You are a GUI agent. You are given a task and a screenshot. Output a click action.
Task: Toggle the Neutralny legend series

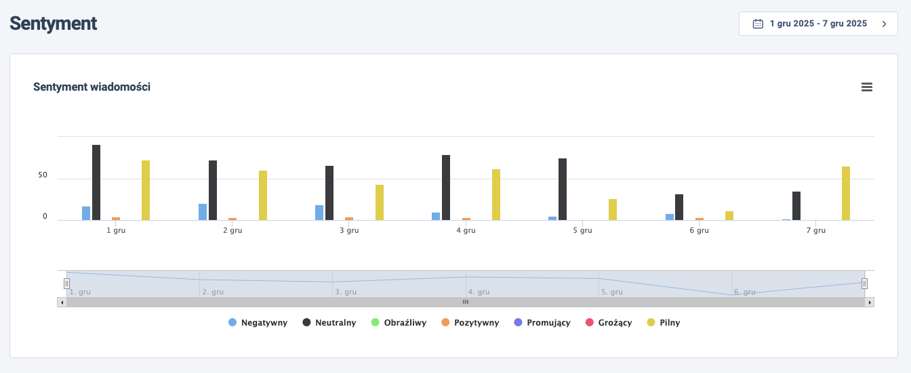click(329, 323)
